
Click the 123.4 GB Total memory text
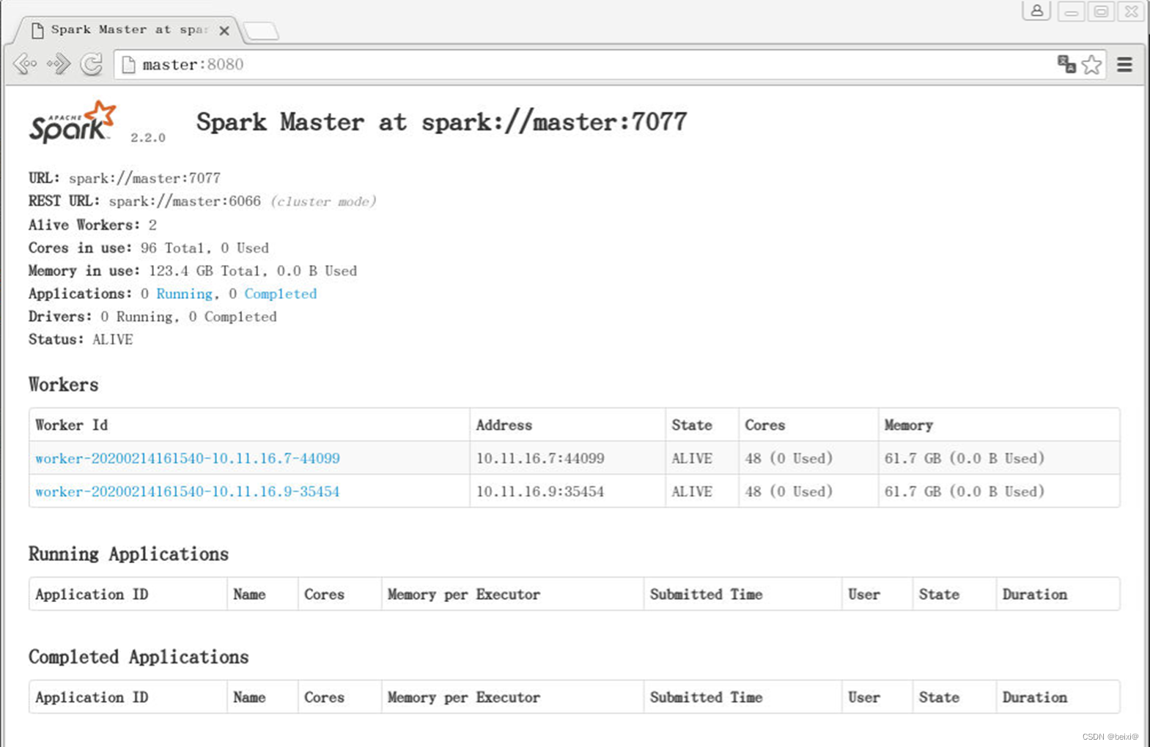tap(204, 271)
